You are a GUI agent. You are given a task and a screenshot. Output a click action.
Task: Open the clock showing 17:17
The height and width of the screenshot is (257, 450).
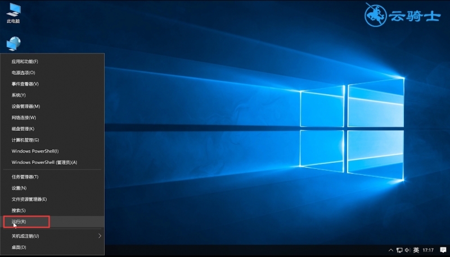tap(428, 250)
